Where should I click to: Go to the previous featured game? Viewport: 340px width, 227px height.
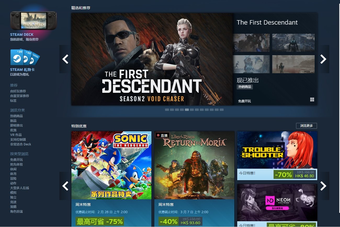click(65, 59)
